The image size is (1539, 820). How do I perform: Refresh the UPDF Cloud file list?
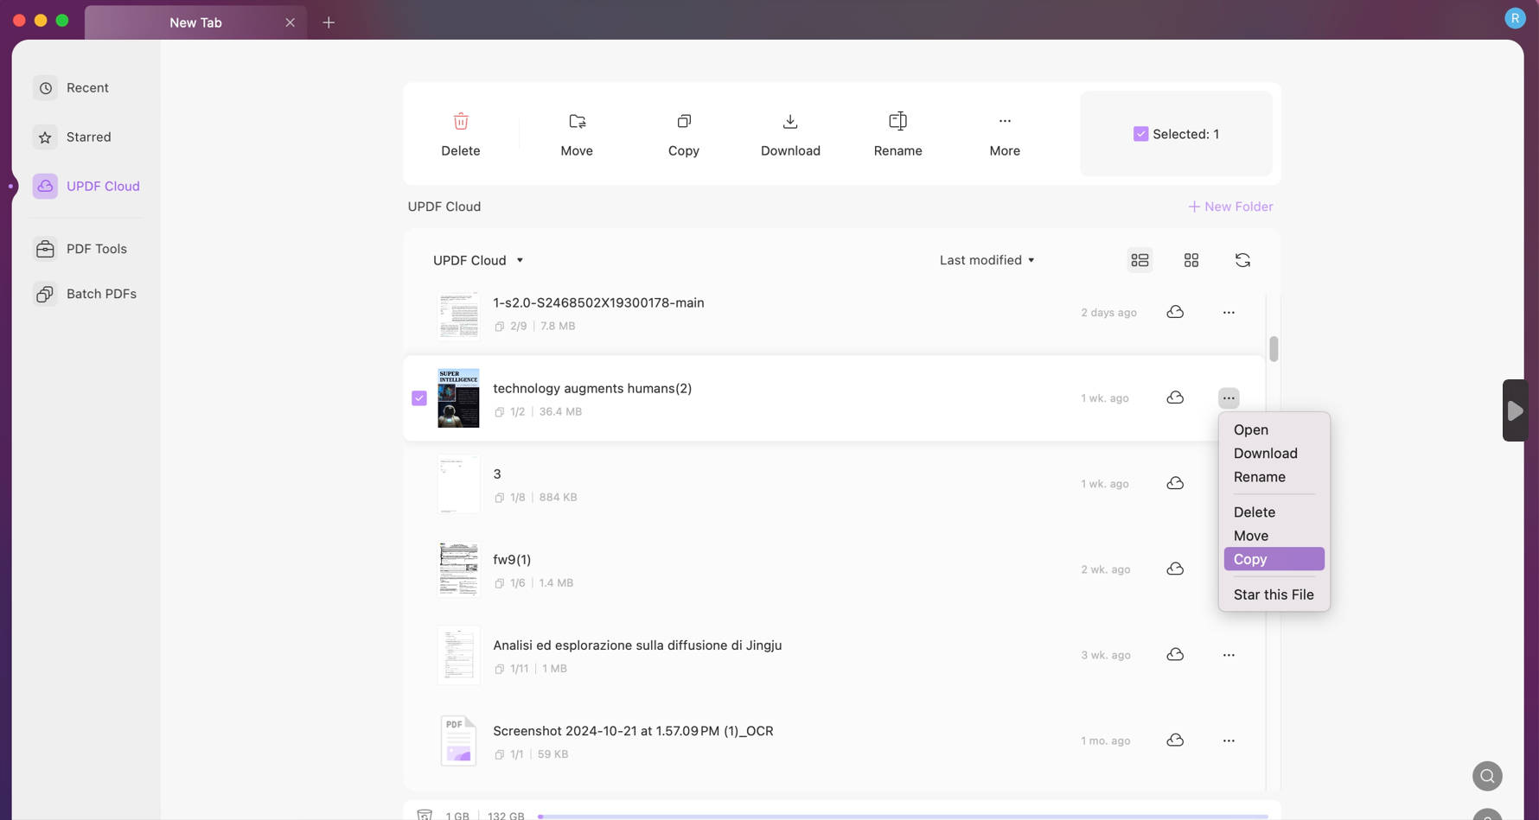coord(1242,260)
